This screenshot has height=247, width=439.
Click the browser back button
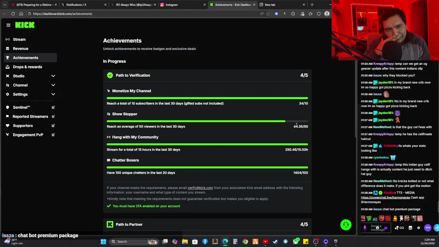click(x=4, y=14)
